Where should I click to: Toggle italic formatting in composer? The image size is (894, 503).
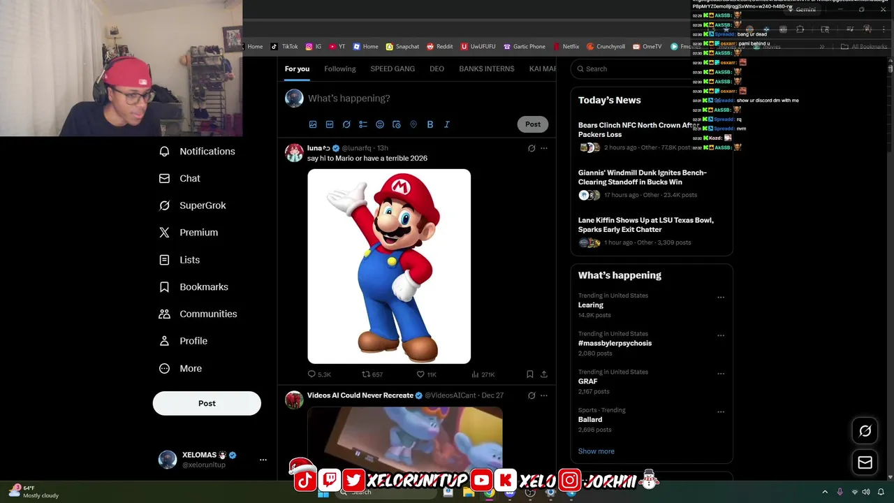(x=447, y=124)
